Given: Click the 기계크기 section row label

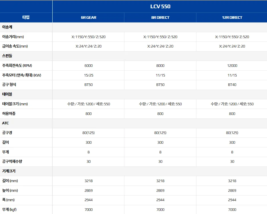Looking at the screenshot, I should click(x=9, y=171).
